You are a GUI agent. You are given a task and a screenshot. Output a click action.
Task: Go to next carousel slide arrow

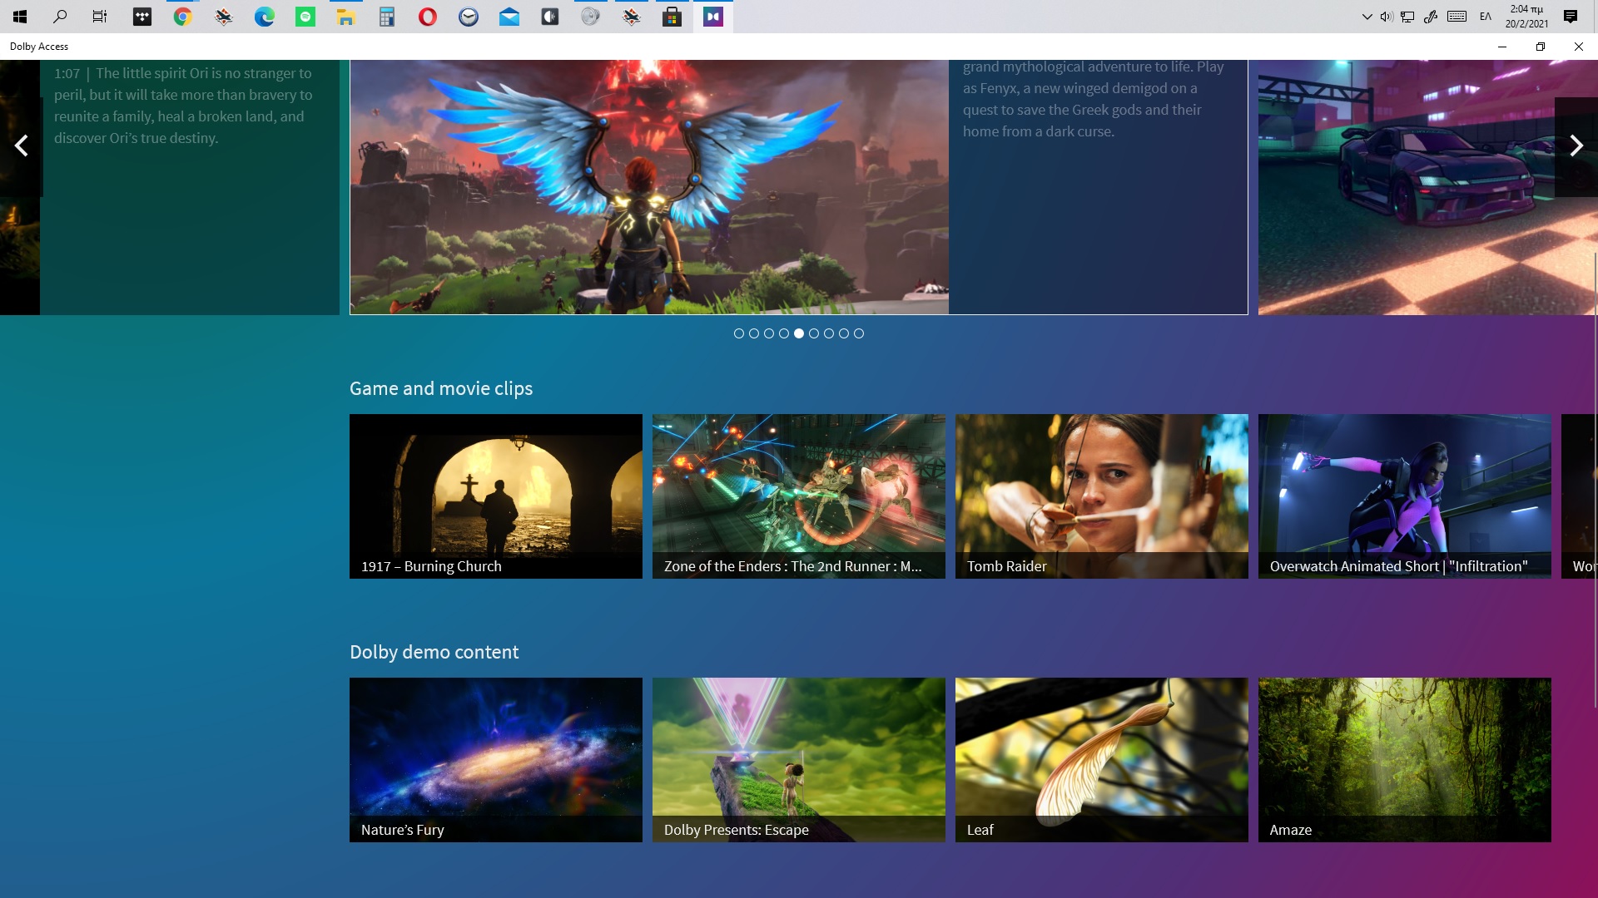1576,146
